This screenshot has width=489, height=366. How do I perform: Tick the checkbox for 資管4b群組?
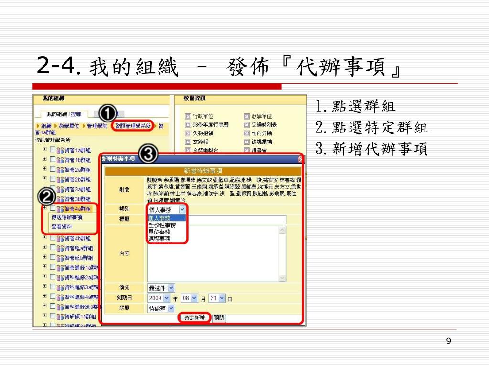tap(53, 238)
